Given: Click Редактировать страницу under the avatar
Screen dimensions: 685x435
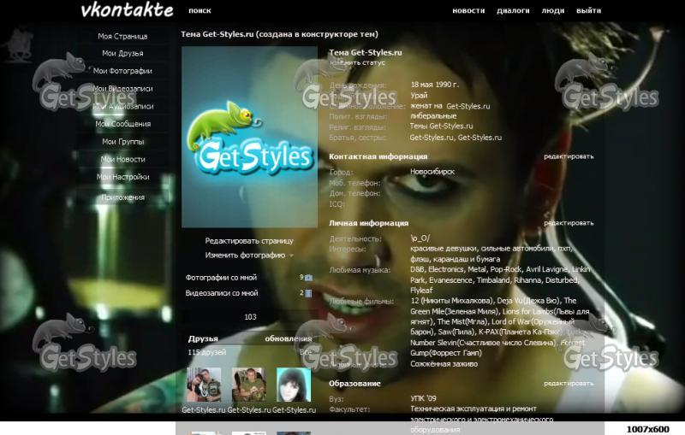Looking at the screenshot, I should point(249,241).
